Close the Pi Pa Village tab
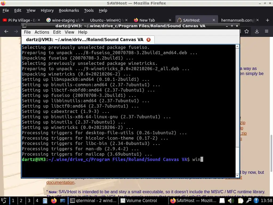The width and height of the screenshot is (273, 205). 39,20
